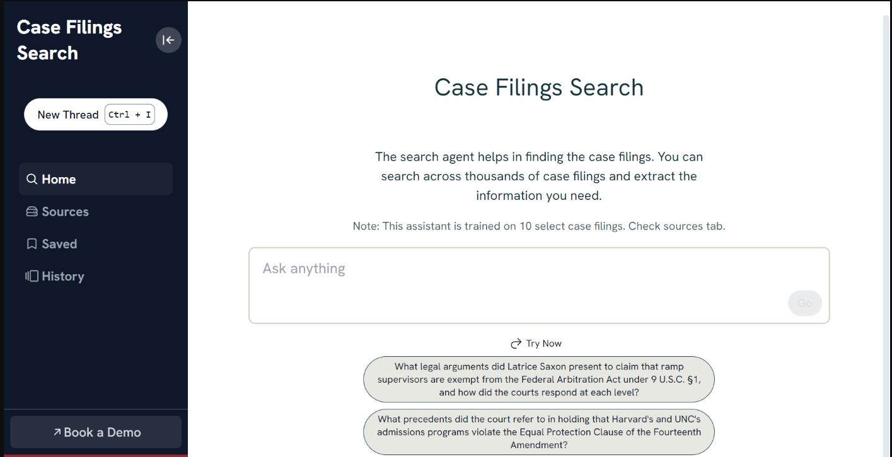
Task: Click the Ctrl + I shortcut badge
Action: pos(130,115)
